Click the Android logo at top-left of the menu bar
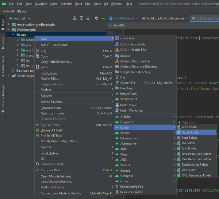219x199 pixels. 4,4
